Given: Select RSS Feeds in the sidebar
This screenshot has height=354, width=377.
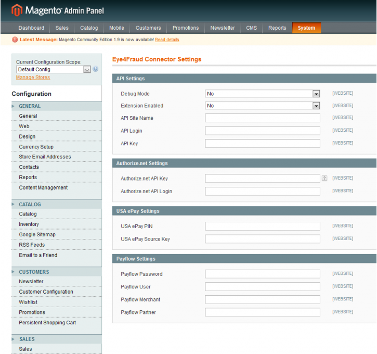Looking at the screenshot, I should (57, 245).
